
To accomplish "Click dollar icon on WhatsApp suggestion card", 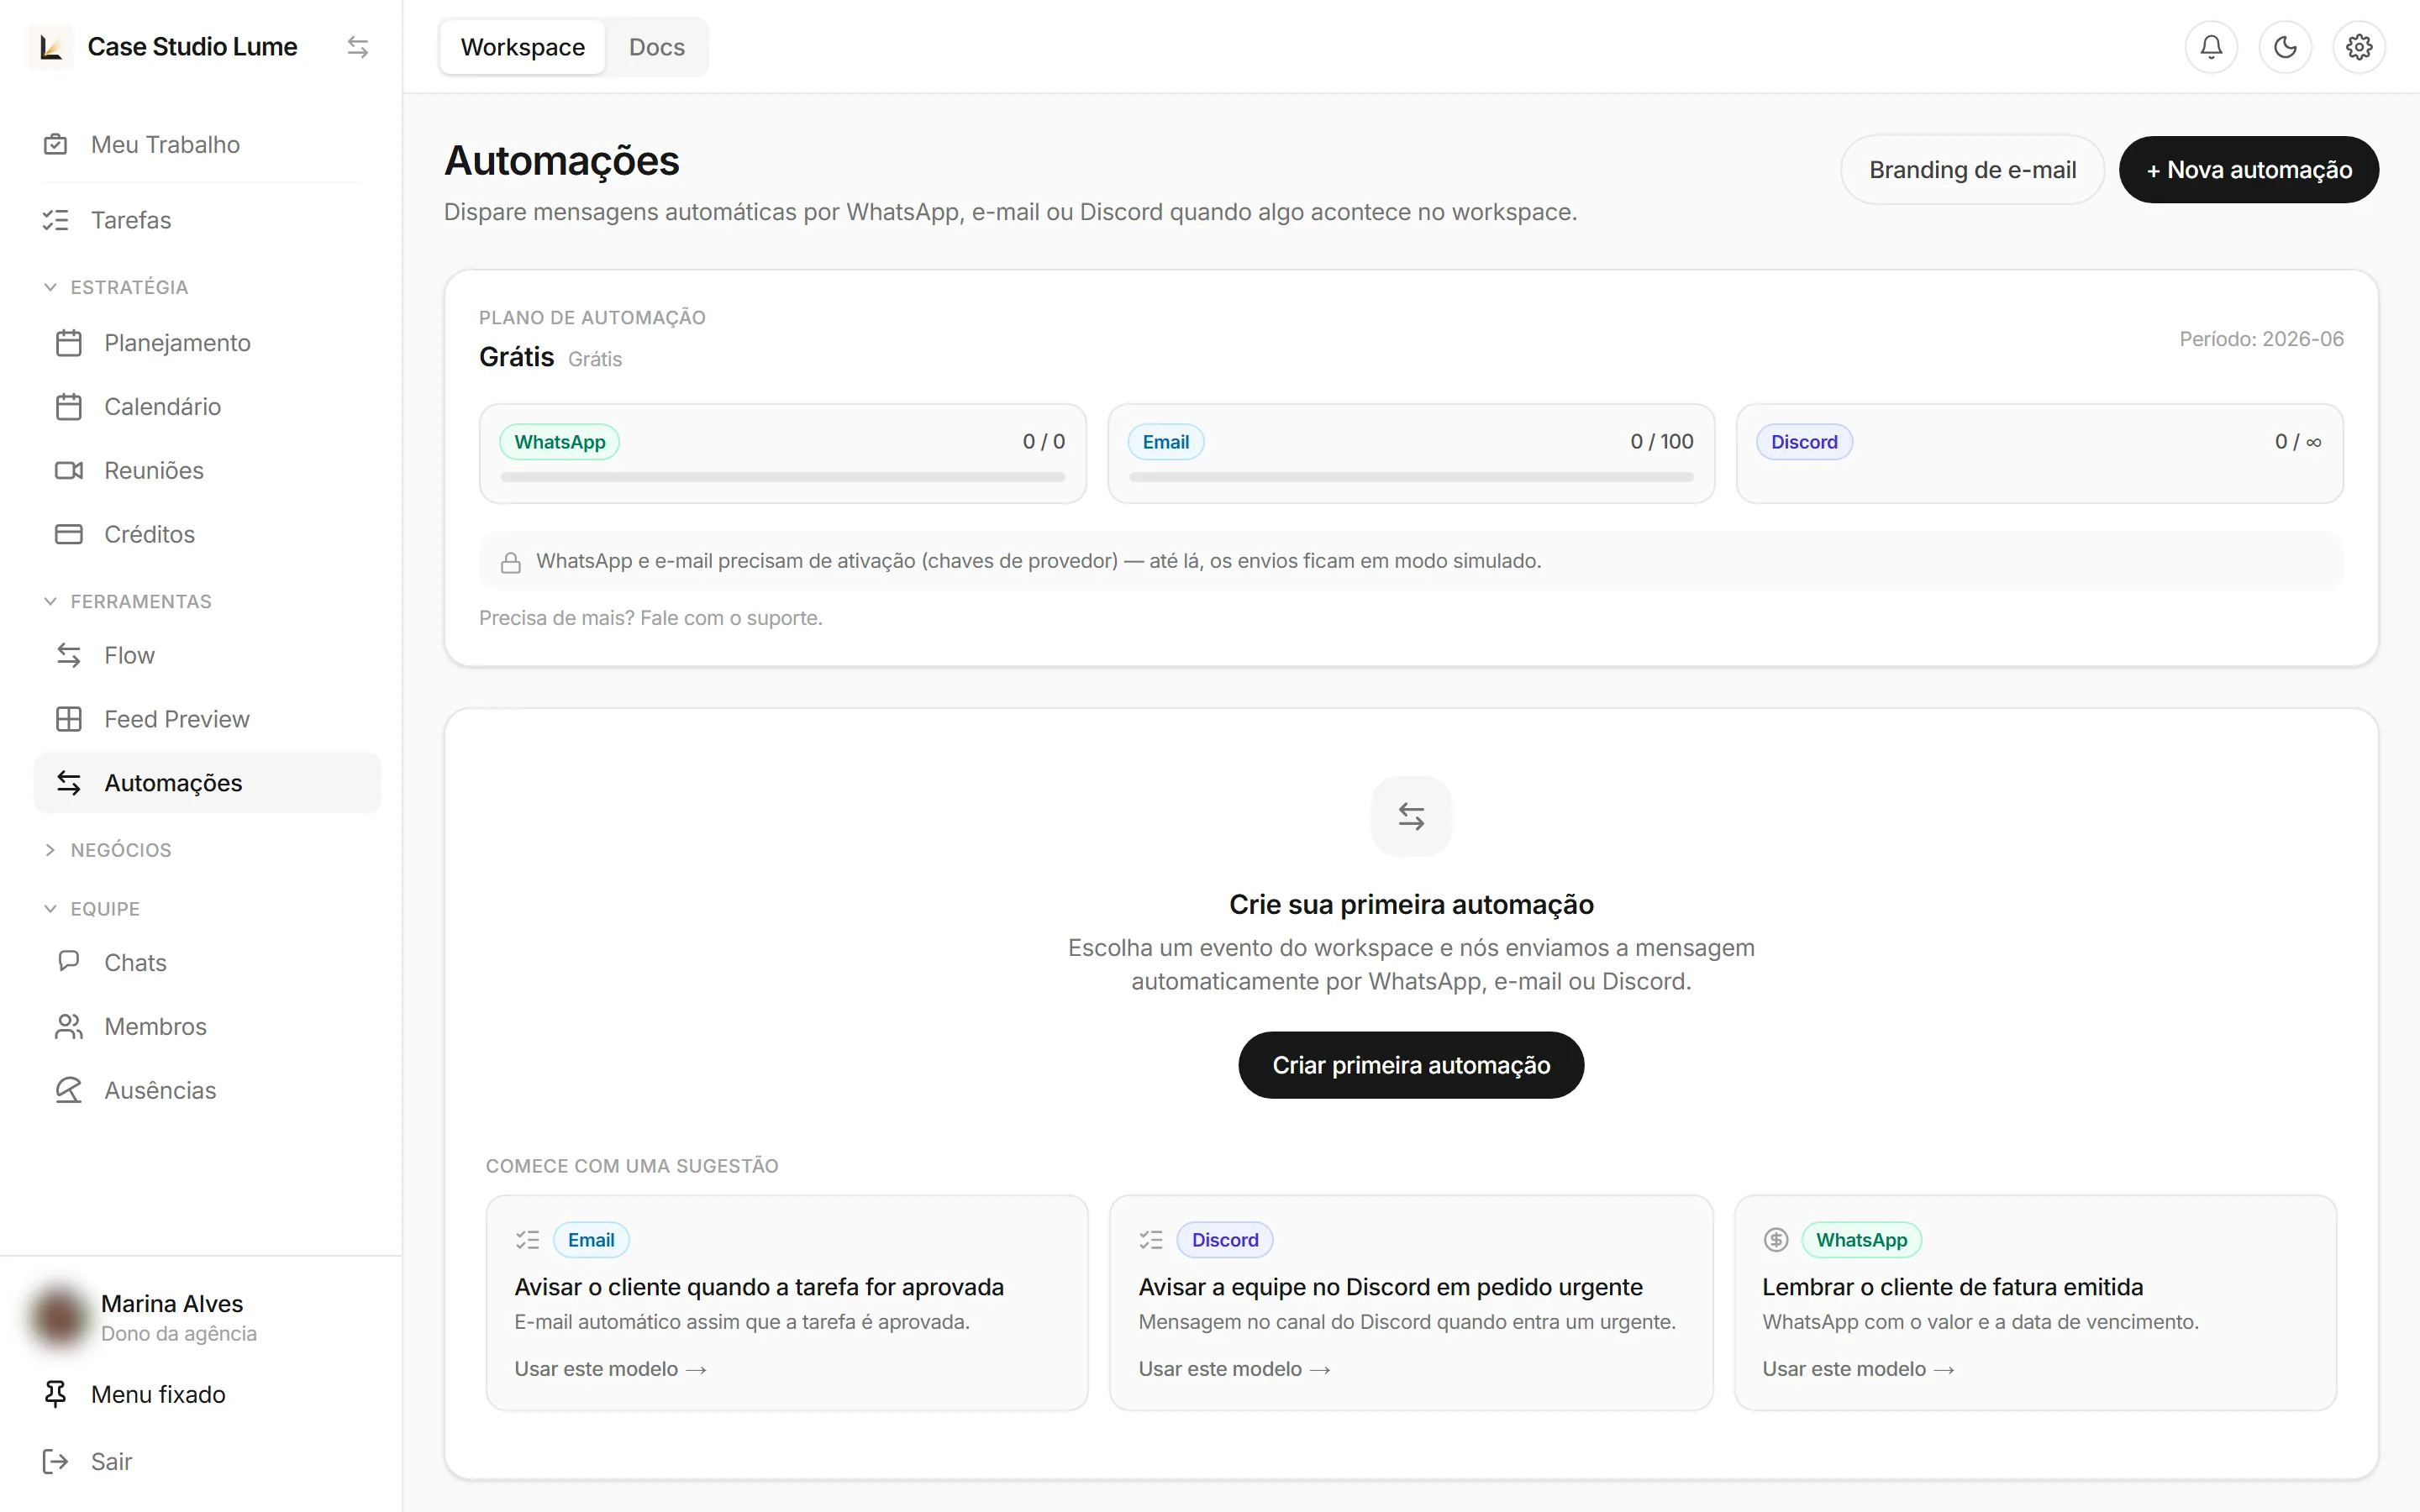I will (1776, 1241).
